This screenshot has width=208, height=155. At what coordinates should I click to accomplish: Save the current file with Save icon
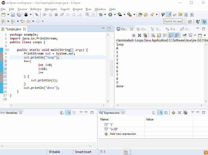[x=13, y=15]
